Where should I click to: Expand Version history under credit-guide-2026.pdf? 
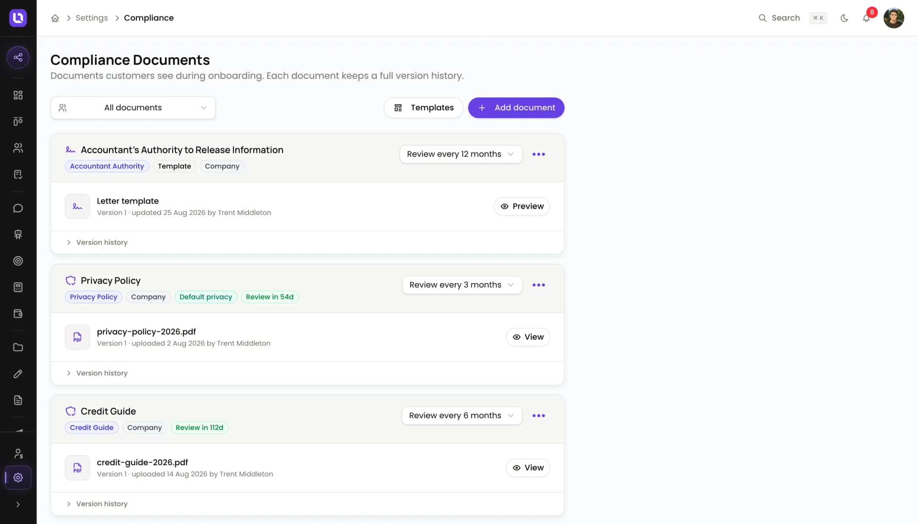(97, 504)
